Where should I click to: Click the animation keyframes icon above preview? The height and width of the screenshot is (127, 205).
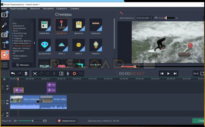(121, 13)
